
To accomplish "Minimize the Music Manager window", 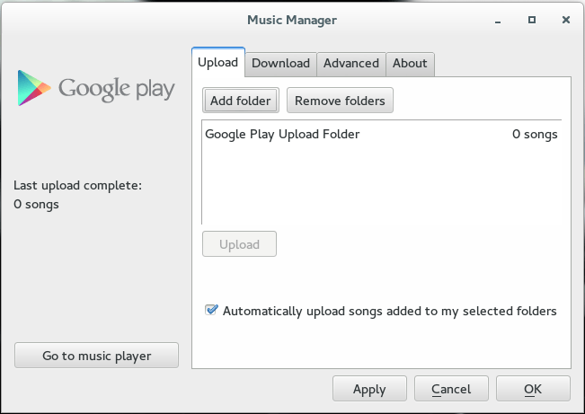I will tap(498, 22).
